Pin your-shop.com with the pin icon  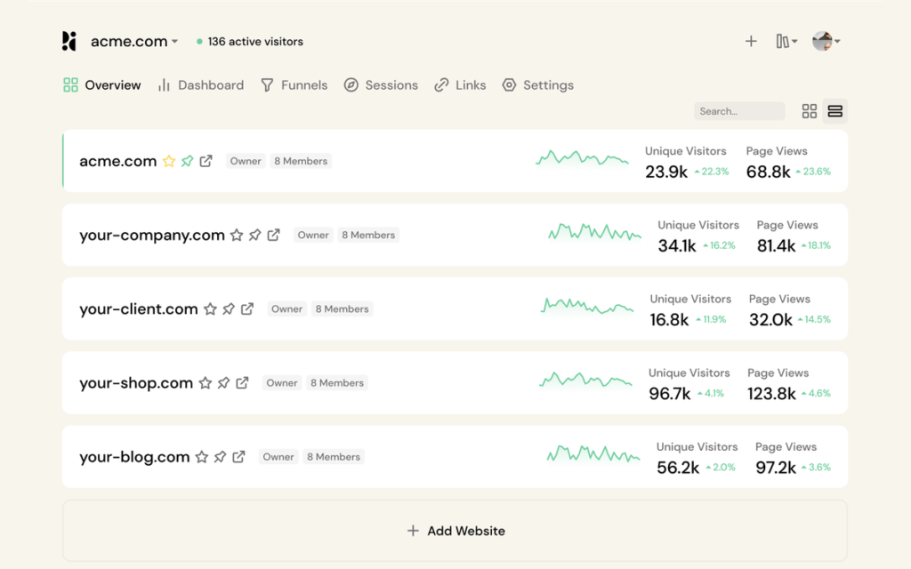coord(223,382)
